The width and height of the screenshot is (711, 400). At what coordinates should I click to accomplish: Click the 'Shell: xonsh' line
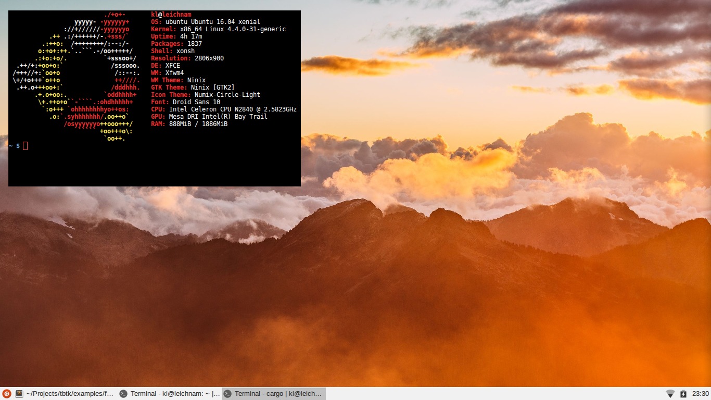pyautogui.click(x=173, y=51)
